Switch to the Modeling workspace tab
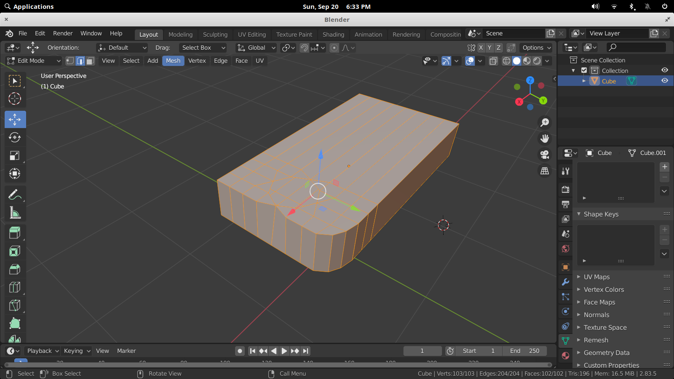This screenshot has height=379, width=674. 180,35
